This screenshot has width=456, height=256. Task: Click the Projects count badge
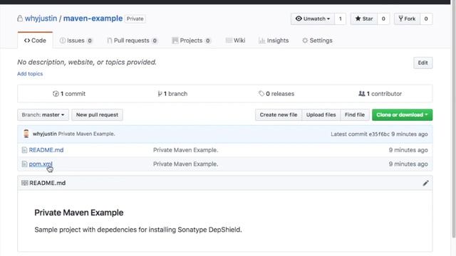pos(207,41)
